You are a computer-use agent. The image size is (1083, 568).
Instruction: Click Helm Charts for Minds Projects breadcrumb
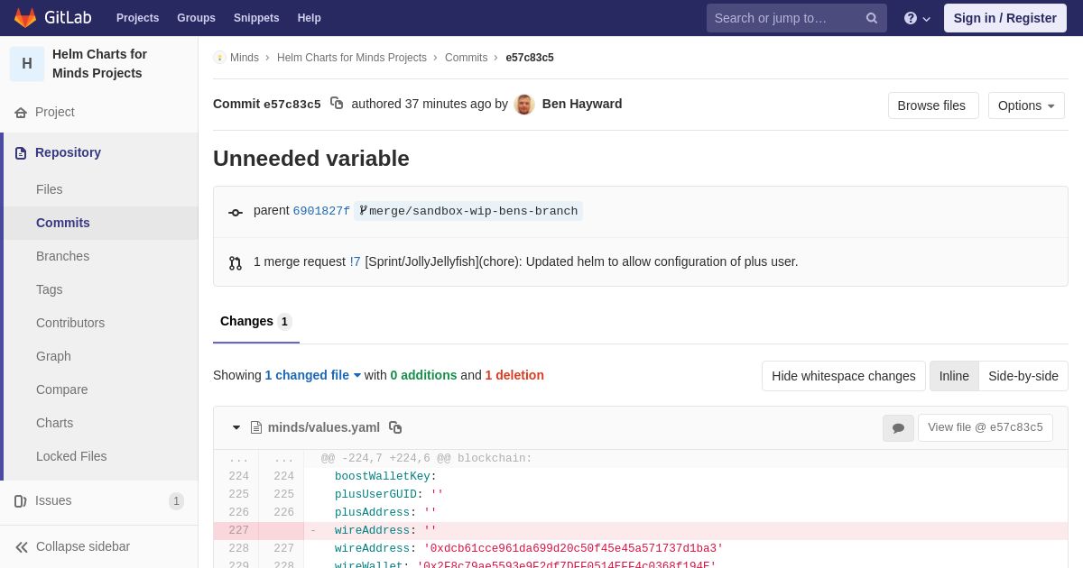tap(352, 58)
